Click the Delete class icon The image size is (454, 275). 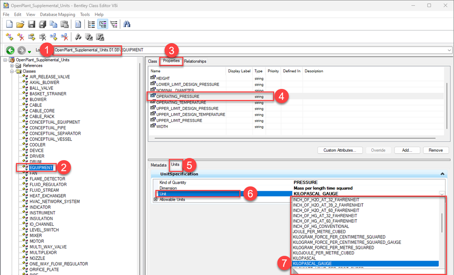20,37
